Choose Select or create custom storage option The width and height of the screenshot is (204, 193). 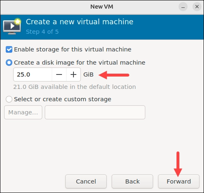9,99
